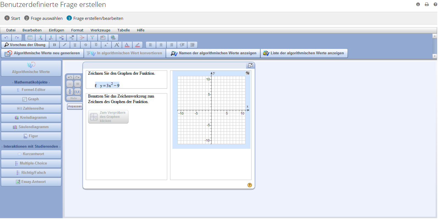Toggle strikethrough formatting

(x=86, y=45)
